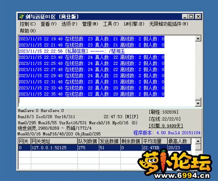Select log line at 22:21:48
The width and height of the screenshot is (218, 181).
(92, 45)
